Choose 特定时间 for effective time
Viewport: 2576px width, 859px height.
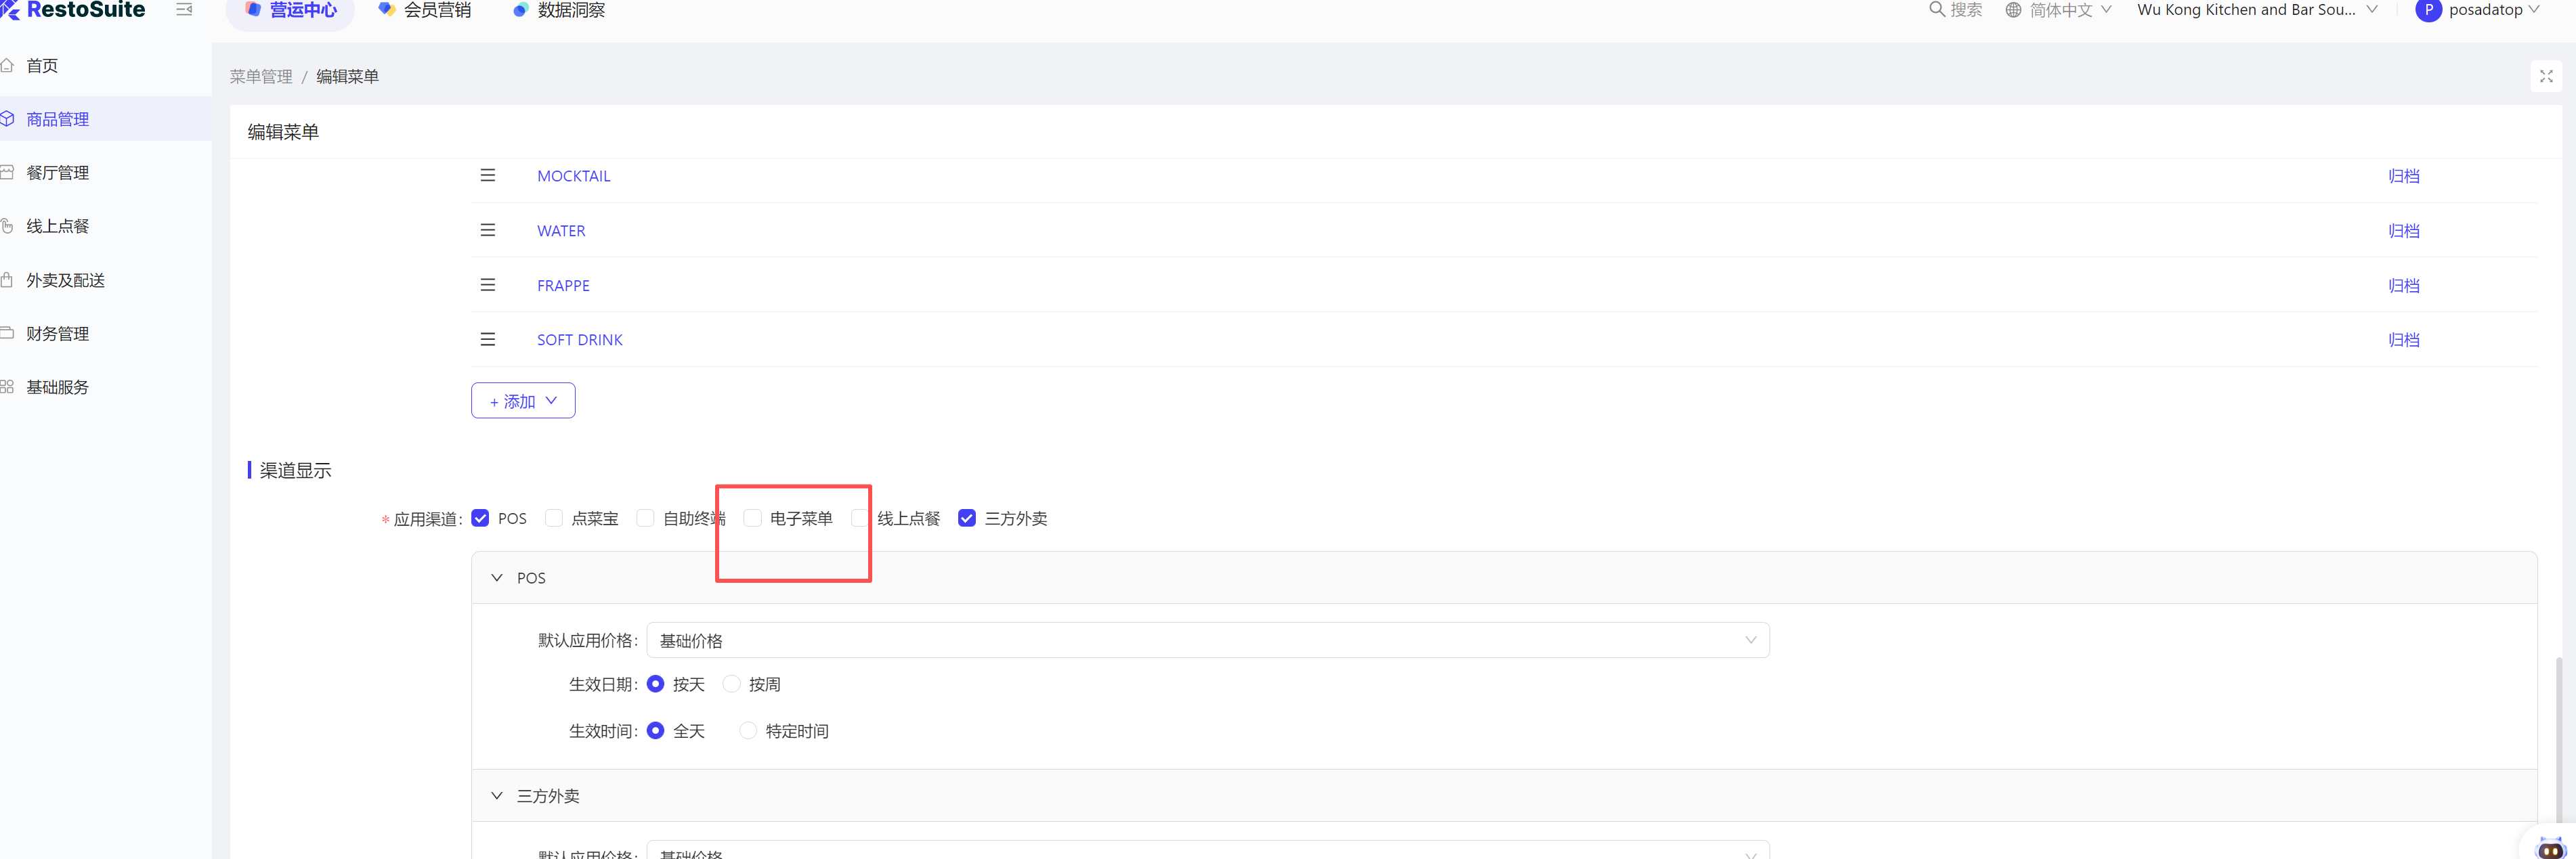(x=748, y=731)
